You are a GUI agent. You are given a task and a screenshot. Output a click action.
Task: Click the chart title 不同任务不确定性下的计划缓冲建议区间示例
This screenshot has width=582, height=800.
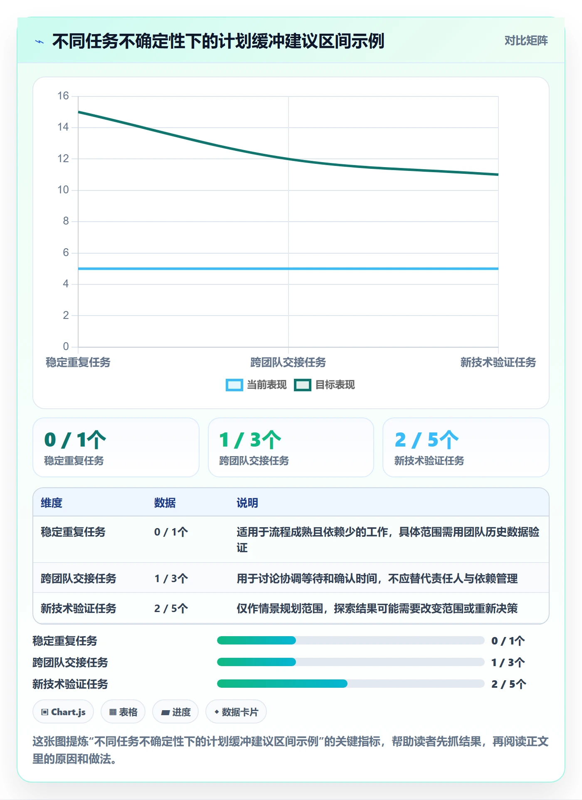point(218,41)
